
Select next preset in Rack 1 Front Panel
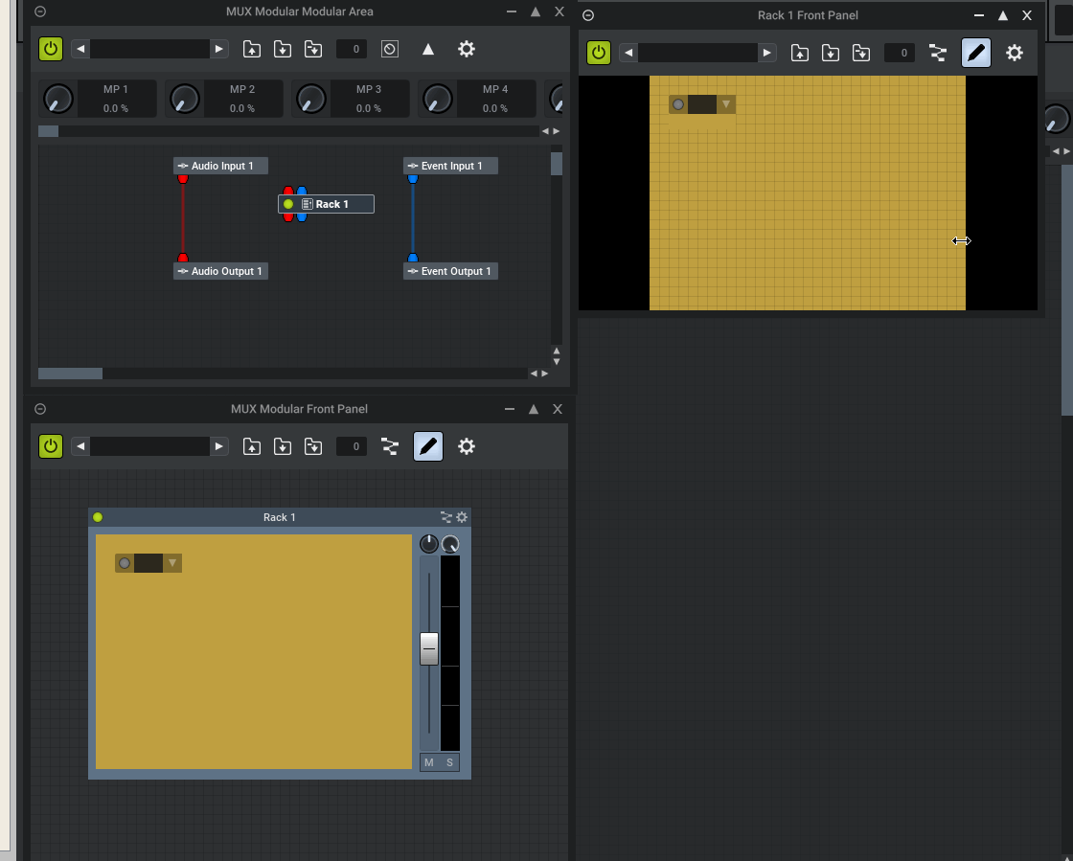(x=767, y=53)
